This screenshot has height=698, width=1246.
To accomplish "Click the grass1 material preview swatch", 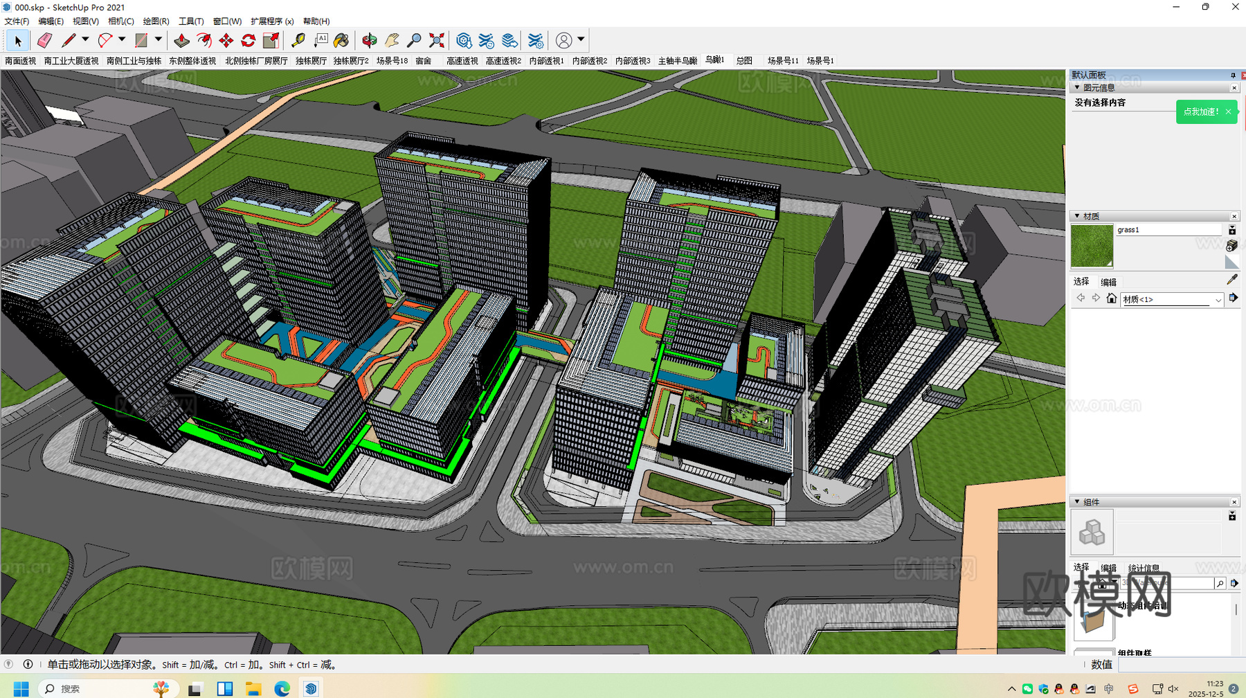I will coord(1092,246).
